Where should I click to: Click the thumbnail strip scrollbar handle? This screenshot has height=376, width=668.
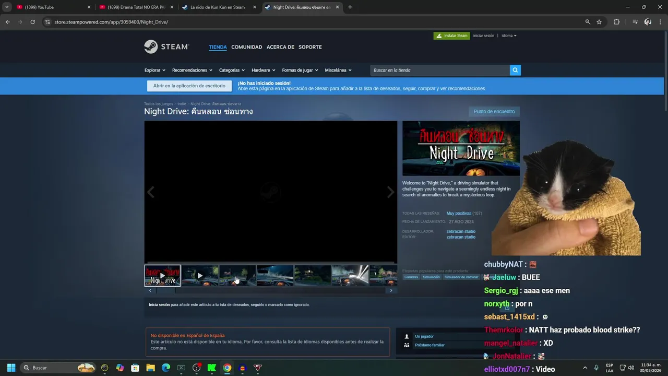point(166,290)
